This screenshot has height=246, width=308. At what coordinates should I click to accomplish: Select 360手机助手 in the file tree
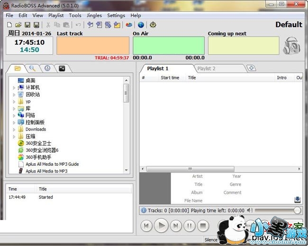coord(38,157)
